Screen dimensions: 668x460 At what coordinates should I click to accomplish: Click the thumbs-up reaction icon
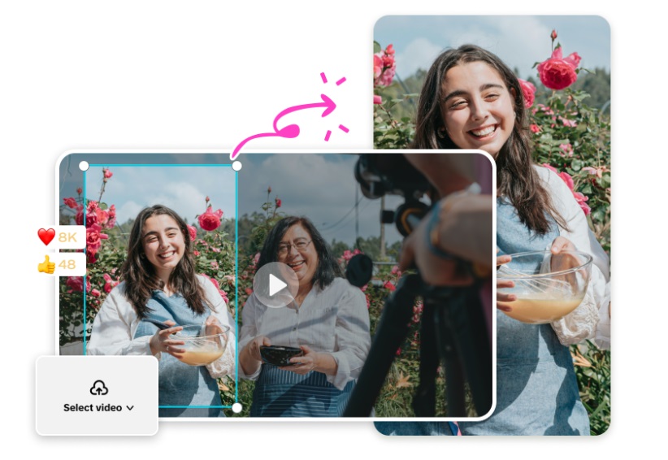point(46,264)
